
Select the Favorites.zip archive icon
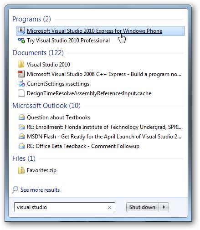pos(21,170)
